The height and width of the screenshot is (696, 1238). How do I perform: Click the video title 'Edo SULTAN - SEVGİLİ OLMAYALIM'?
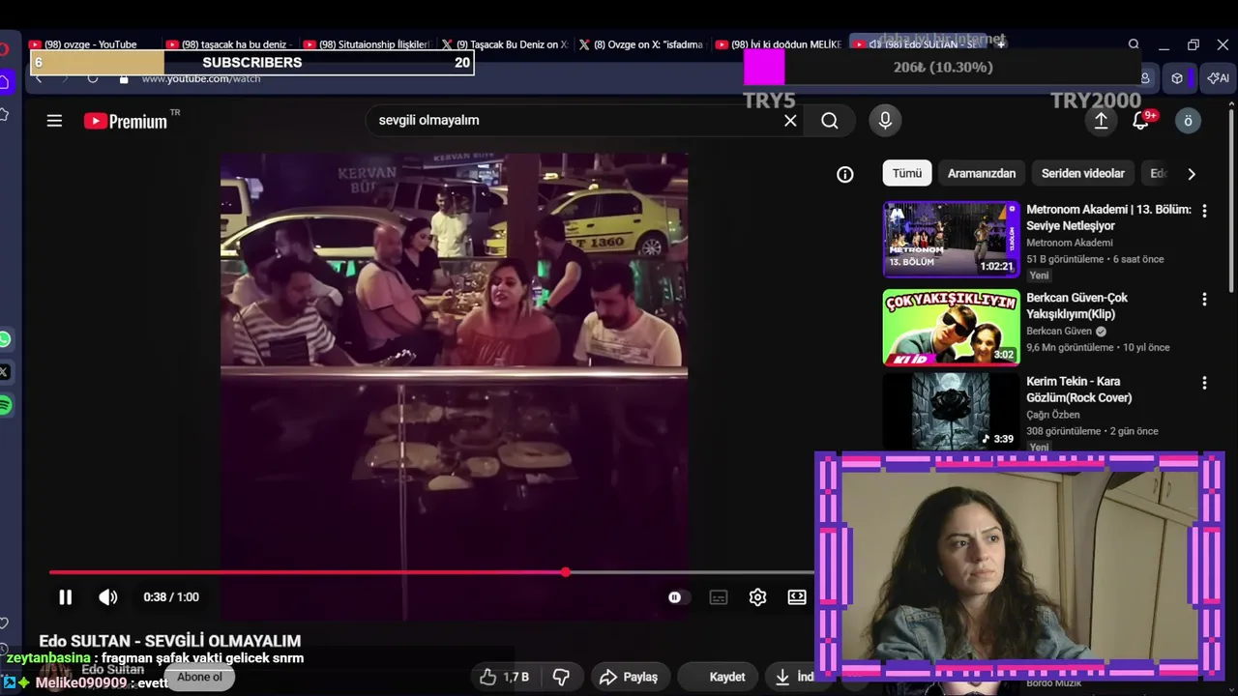170,641
